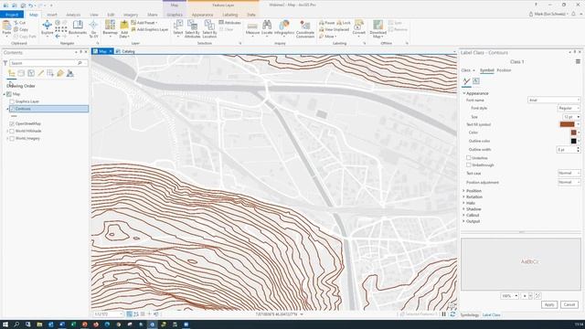Viewport: 585px width, 329px height.
Task: Switch to the Insert ribbon tab
Action: coord(52,15)
